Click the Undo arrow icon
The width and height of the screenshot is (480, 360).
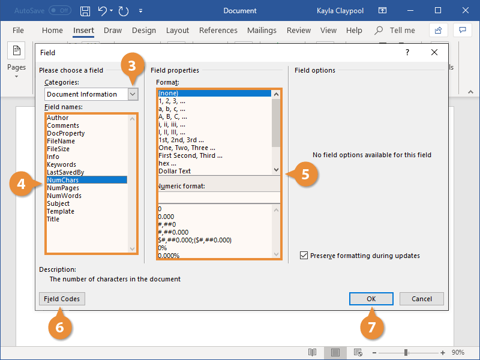click(x=102, y=11)
